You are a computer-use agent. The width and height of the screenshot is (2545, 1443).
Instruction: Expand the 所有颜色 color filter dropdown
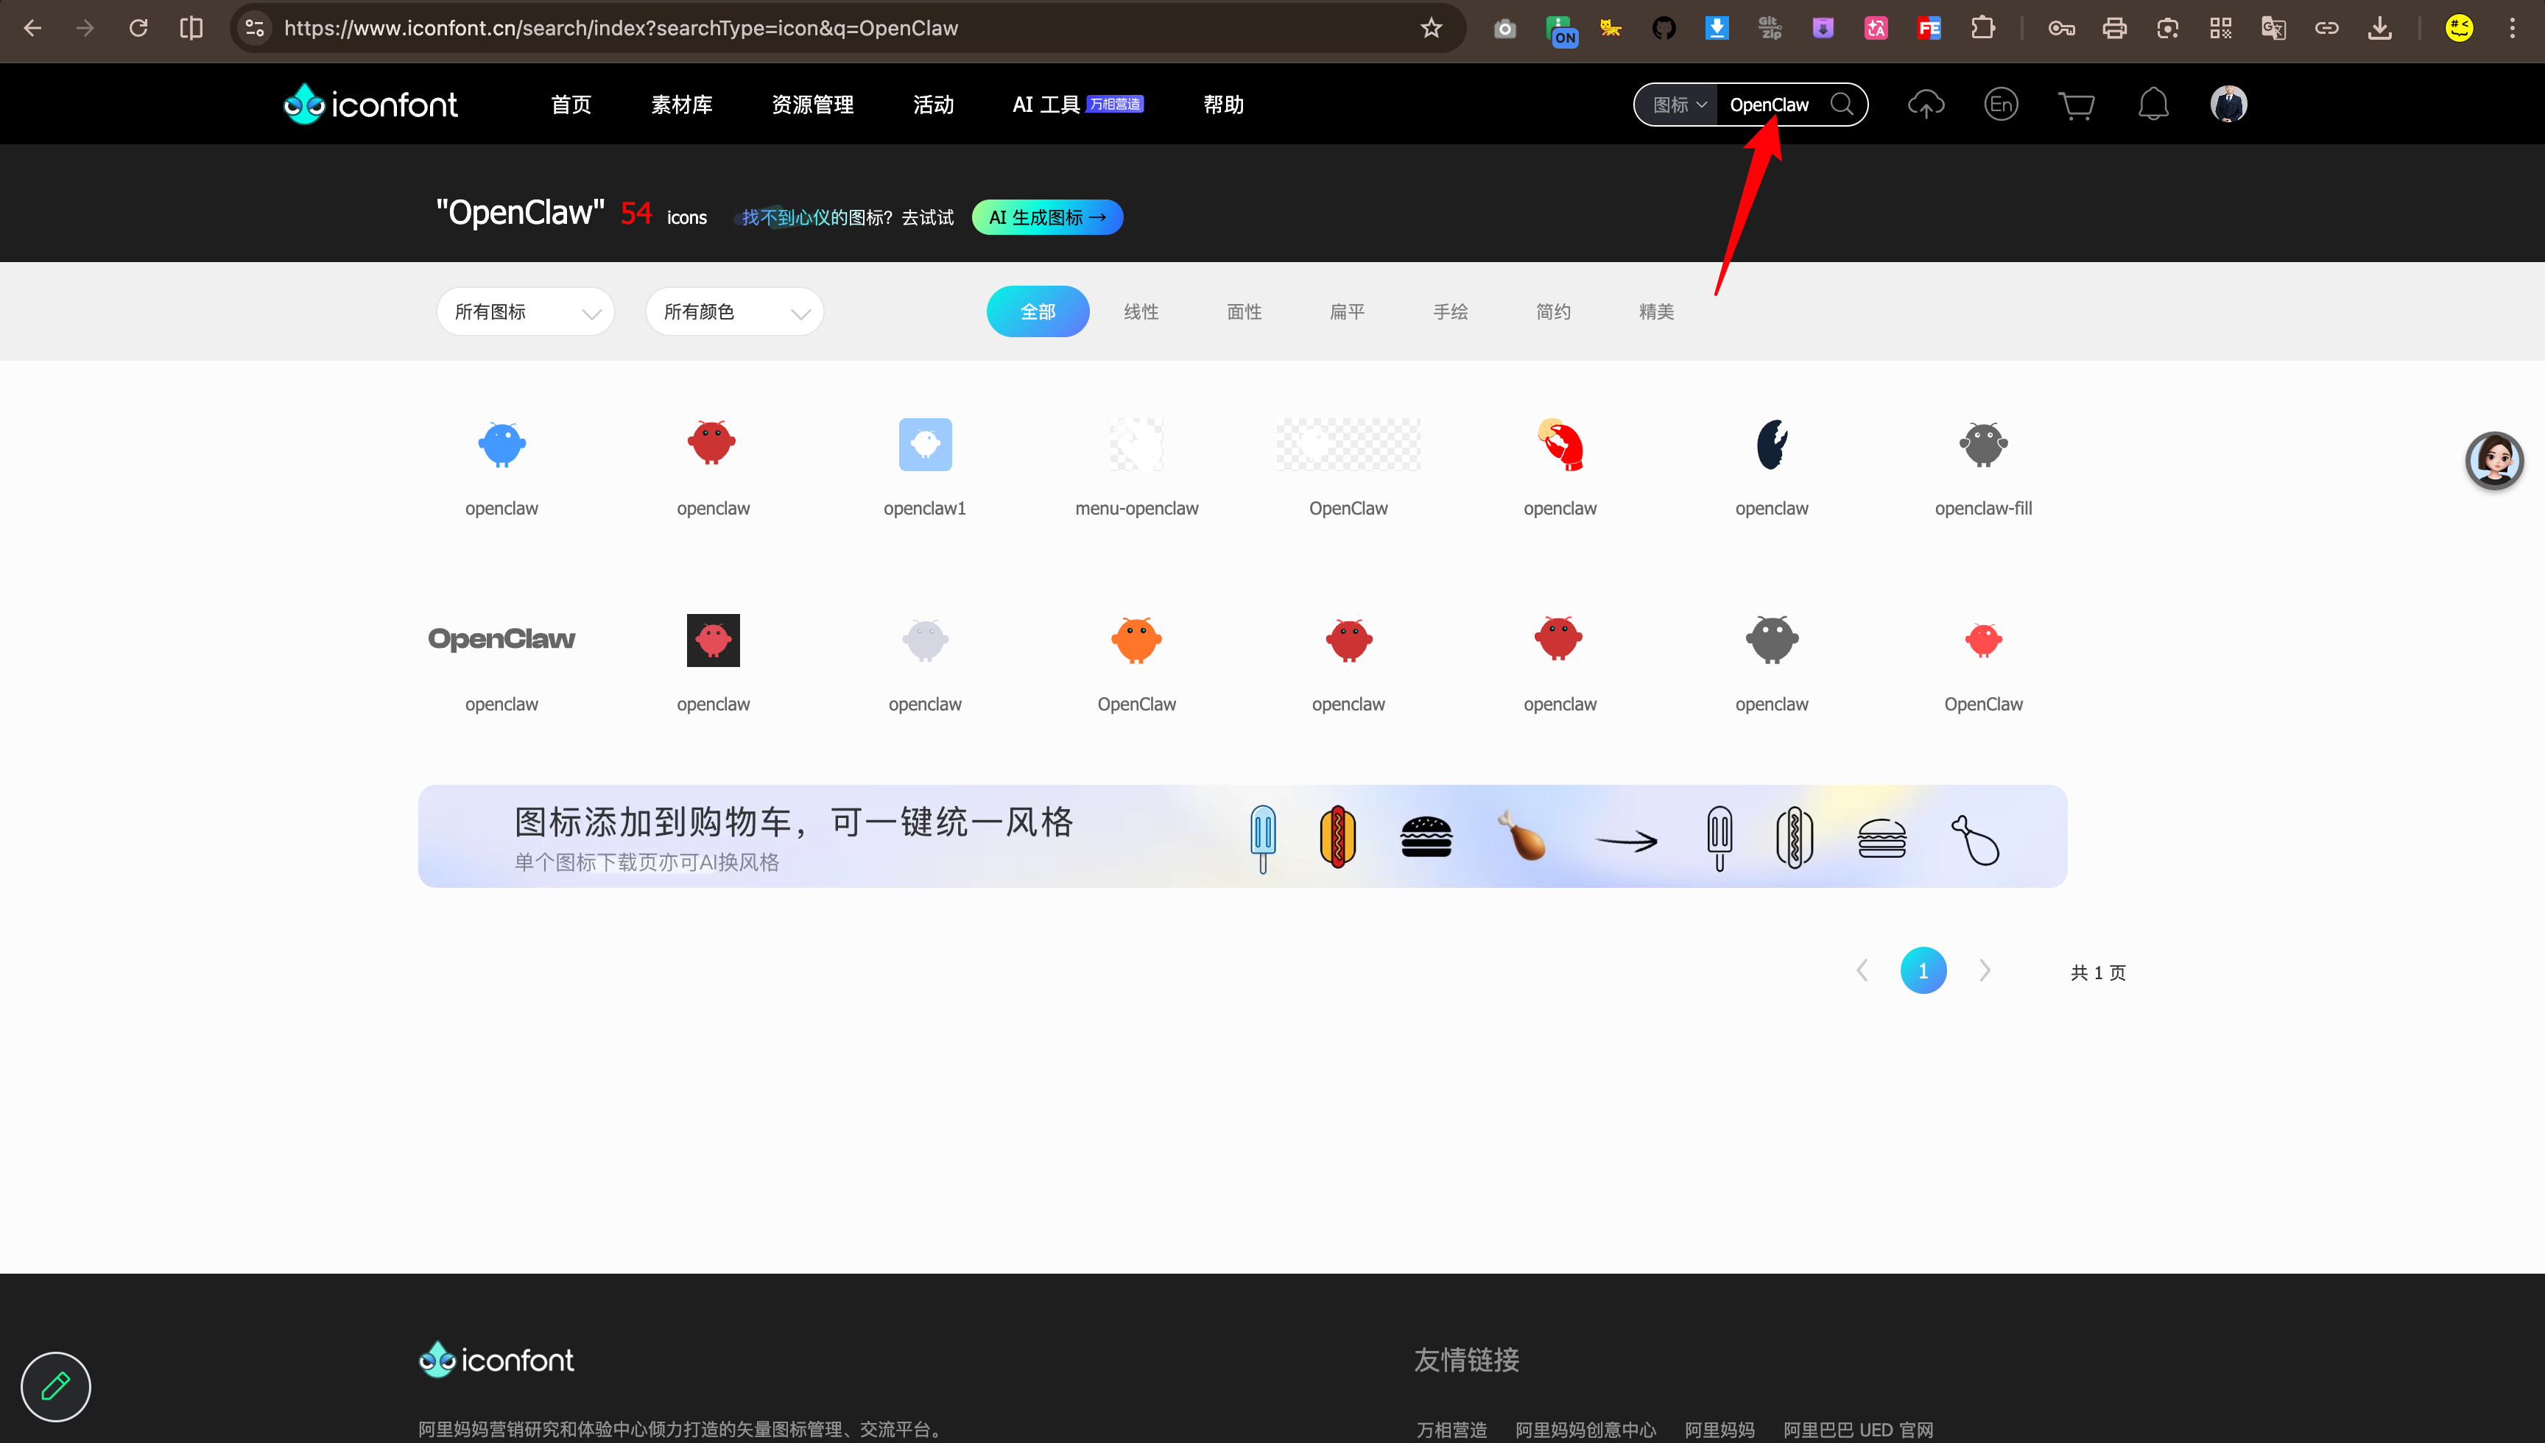point(734,311)
